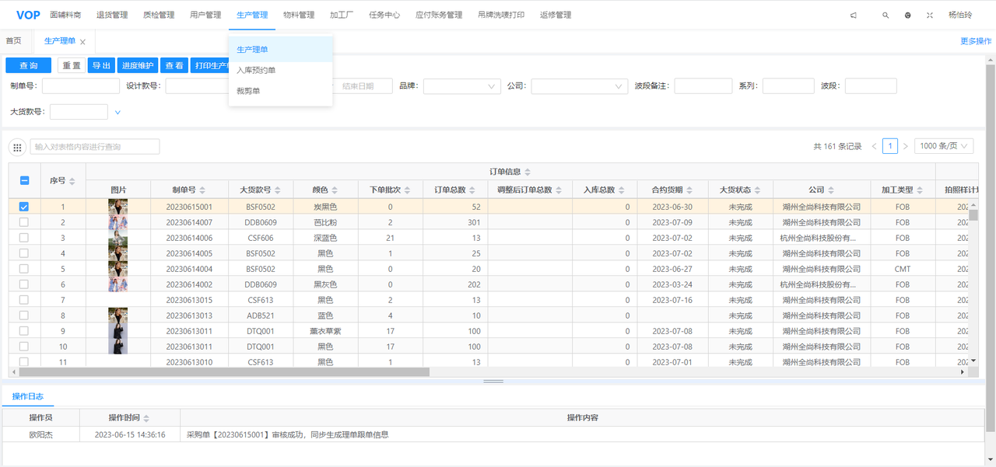
Task: Tick the checkbox for row 3
Action: (x=23, y=238)
